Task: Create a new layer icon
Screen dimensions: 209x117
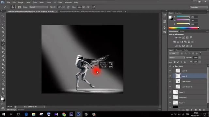Action: 200,110
